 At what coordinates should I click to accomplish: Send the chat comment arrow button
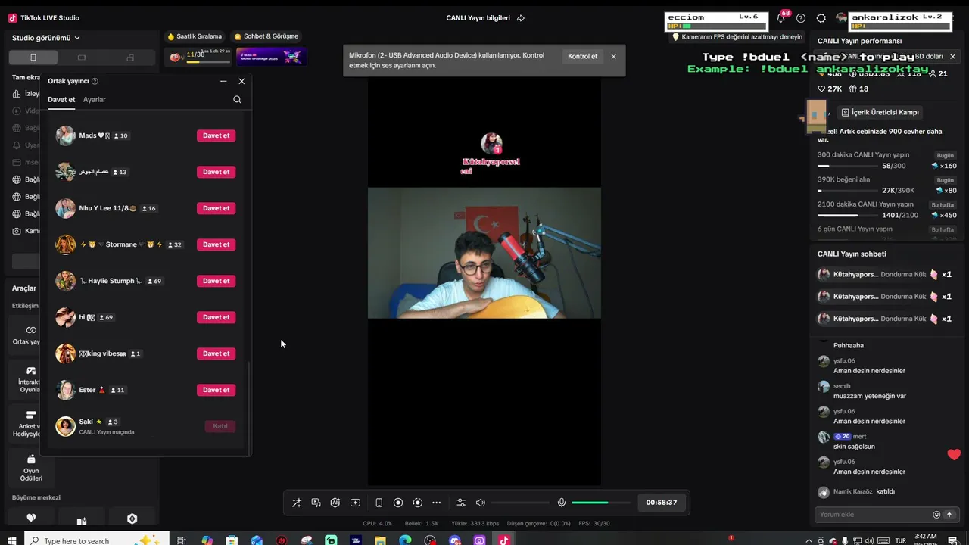coord(949,515)
